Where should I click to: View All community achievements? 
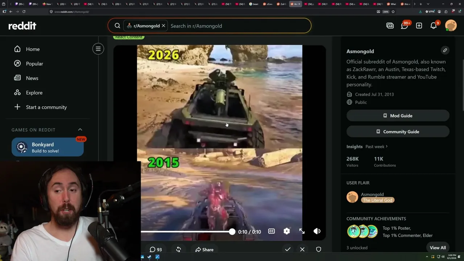click(438, 248)
